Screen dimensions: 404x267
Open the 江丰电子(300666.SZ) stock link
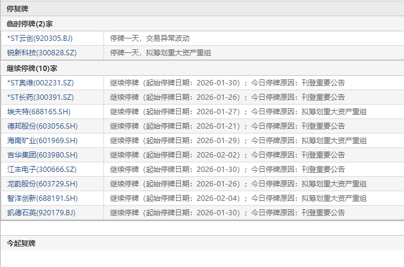point(41,170)
